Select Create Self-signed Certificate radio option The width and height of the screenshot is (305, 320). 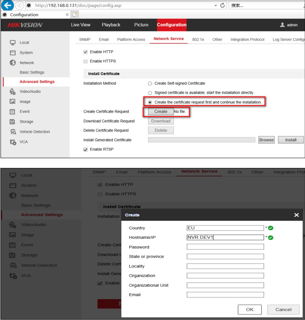pyautogui.click(x=150, y=84)
